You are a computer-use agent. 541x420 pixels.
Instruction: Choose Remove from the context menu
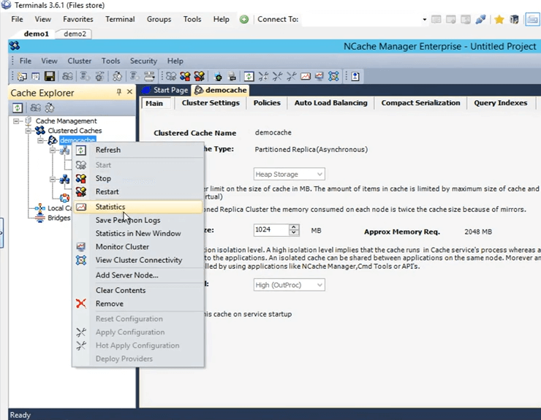tap(138, 304)
